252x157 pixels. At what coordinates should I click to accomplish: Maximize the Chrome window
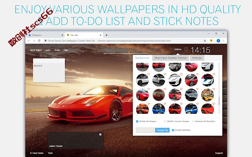click(x=216, y=33)
